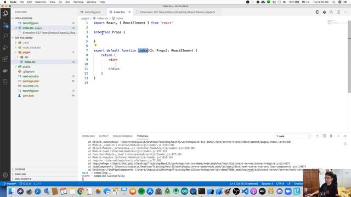Click UTF-8 encoding in status bar
The image size is (351, 197).
pos(280,184)
